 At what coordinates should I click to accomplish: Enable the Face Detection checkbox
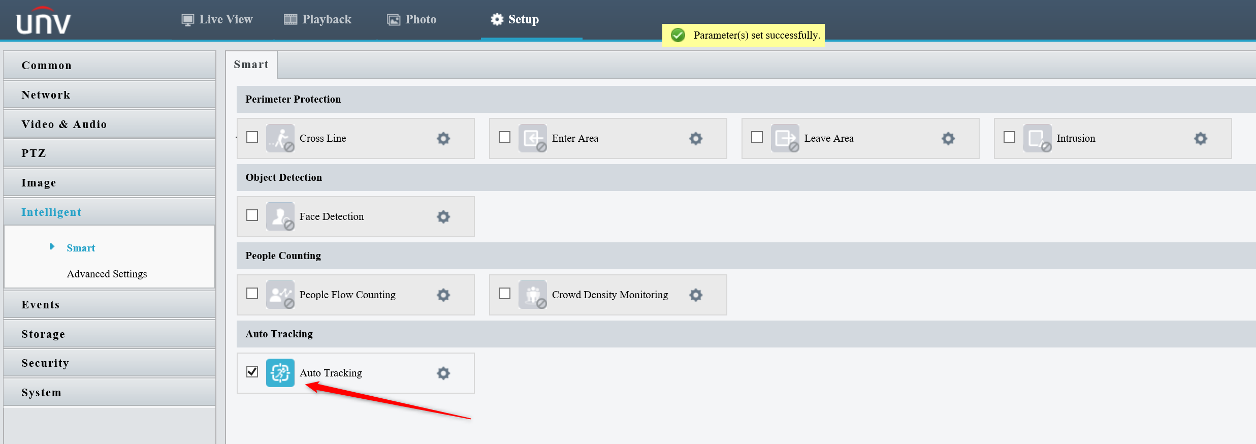point(252,215)
